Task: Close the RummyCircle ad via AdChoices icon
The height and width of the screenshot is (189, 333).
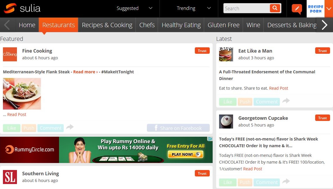Action: coord(210,139)
